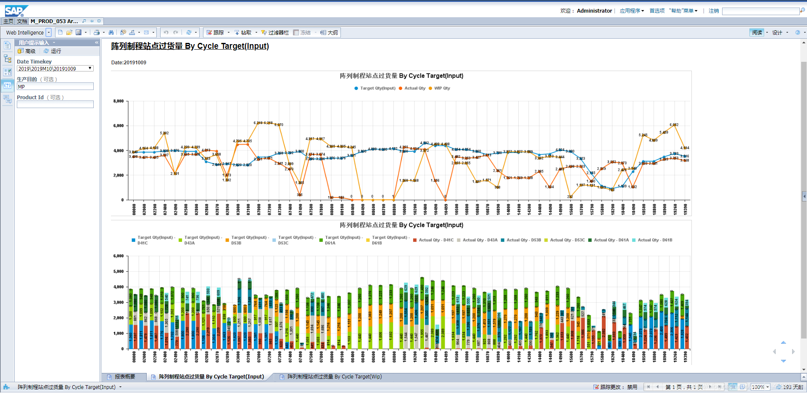Expand the Print options arrow

[104, 32]
